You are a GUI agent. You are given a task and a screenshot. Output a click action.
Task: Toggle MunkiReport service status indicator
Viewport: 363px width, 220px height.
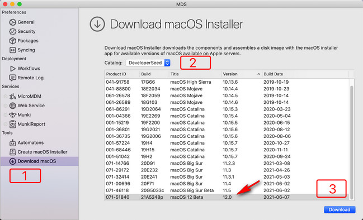[x=6, y=124]
